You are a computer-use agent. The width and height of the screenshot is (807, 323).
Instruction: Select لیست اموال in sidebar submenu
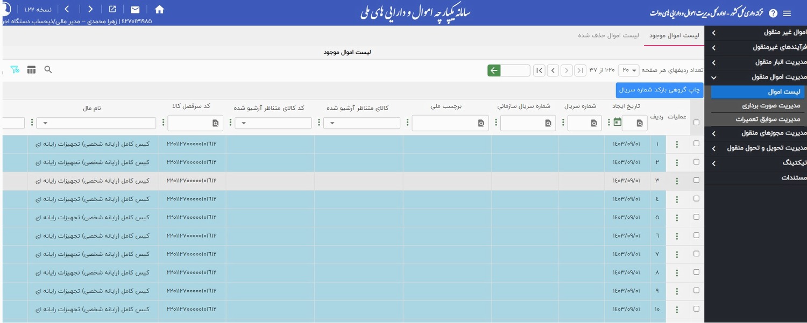pyautogui.click(x=758, y=92)
